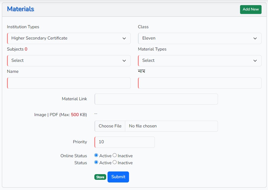Click into the Material Link field
The height and width of the screenshot is (190, 268).
point(156,99)
